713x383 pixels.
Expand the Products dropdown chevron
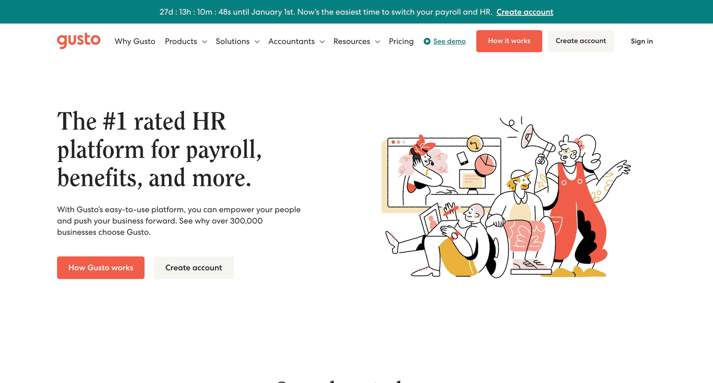tap(204, 42)
